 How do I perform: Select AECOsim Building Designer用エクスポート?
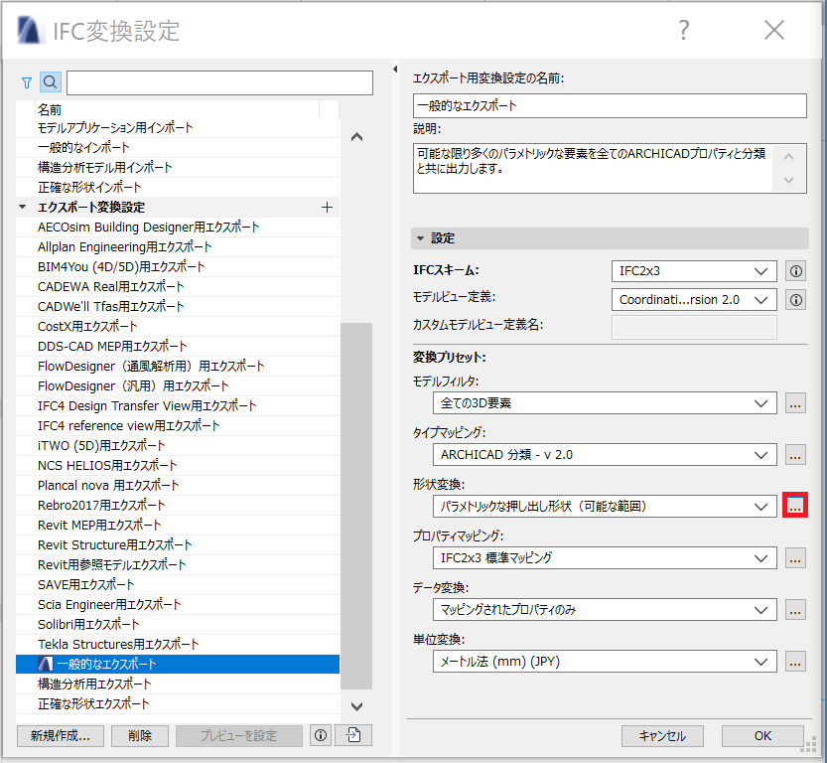tap(178, 228)
